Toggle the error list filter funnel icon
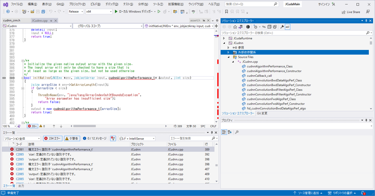The image size is (375, 196). click(x=113, y=138)
